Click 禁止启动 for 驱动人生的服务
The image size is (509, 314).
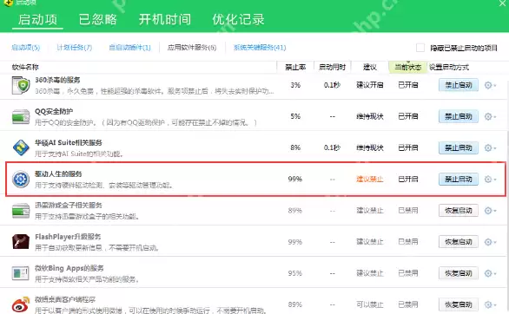point(459,180)
